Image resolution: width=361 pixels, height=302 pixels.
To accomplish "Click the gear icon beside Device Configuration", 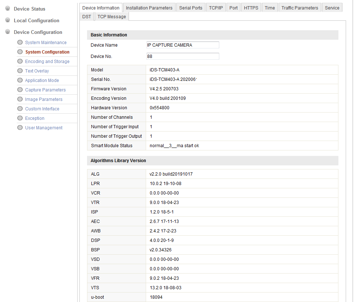I will click(7, 32).
